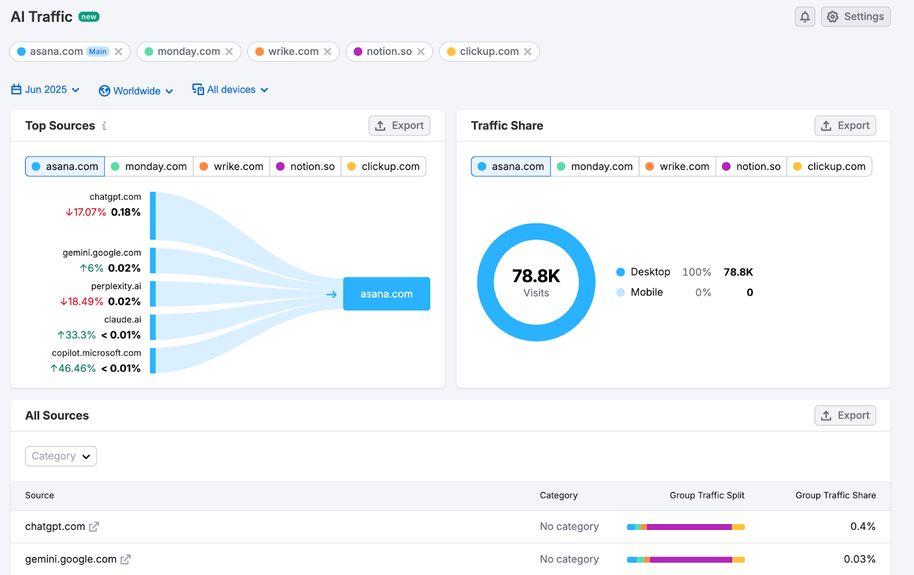Click the Group Traffic Split bar for chatgpt.com

pyautogui.click(x=685, y=526)
